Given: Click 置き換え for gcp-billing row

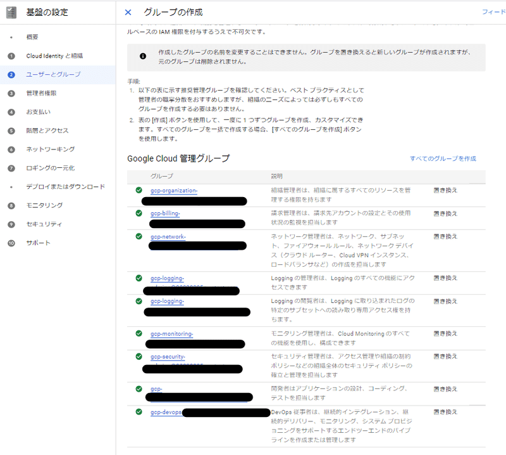Looking at the screenshot, I should (445, 214).
